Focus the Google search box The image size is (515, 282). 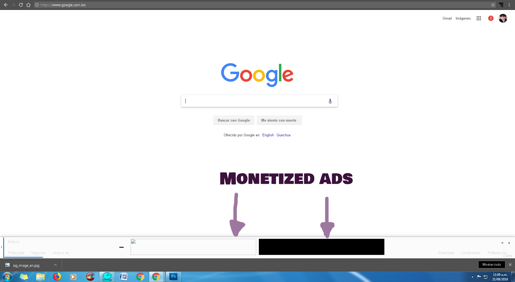click(x=259, y=101)
